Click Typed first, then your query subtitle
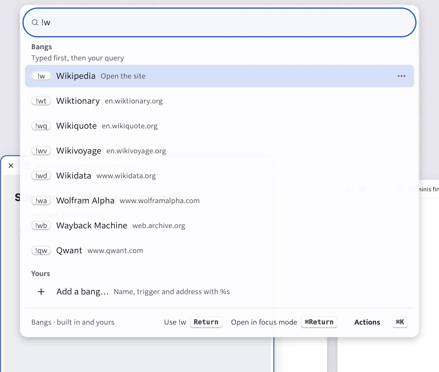Image resolution: width=439 pixels, height=372 pixels. (x=78, y=58)
